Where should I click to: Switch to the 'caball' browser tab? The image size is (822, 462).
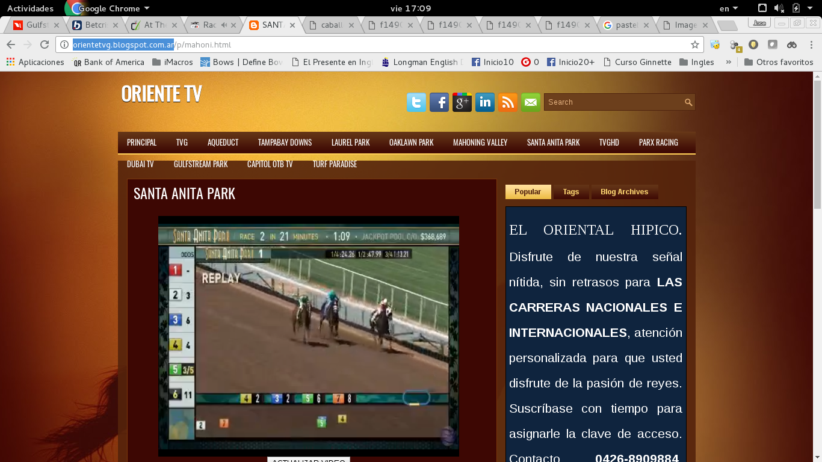(330, 25)
